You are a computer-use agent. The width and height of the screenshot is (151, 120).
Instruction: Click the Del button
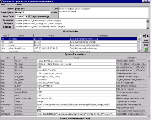click(146, 41)
